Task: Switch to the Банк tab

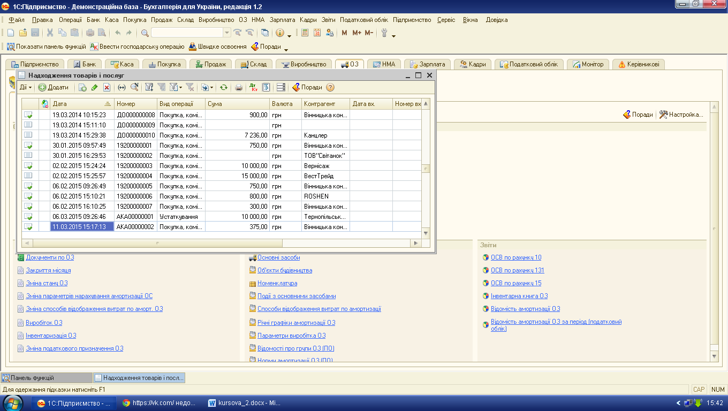Action: pyautogui.click(x=84, y=64)
